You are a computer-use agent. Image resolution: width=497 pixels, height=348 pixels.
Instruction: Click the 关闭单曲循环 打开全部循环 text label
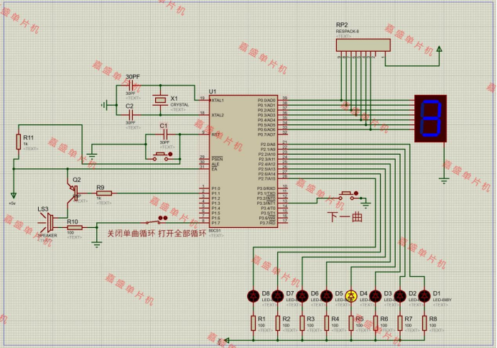coord(157,234)
